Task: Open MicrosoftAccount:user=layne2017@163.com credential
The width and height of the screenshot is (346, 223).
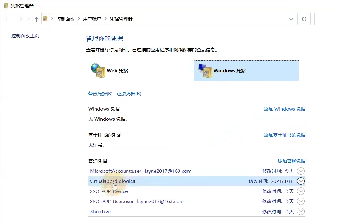Action: point(140,171)
